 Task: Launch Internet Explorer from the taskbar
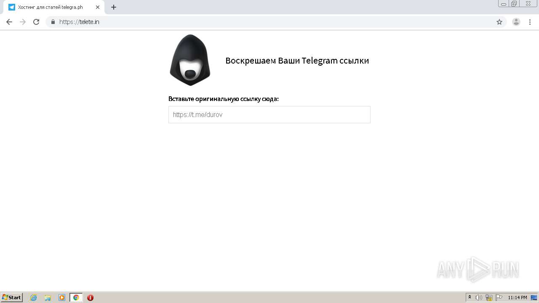[34, 298]
